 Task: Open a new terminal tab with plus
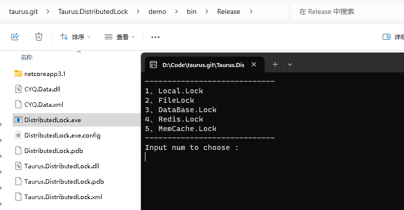(275, 65)
